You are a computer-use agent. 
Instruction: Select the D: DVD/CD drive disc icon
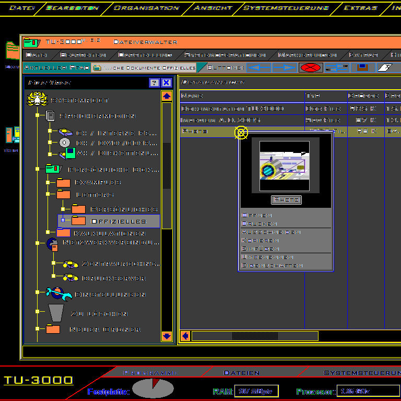65,143
